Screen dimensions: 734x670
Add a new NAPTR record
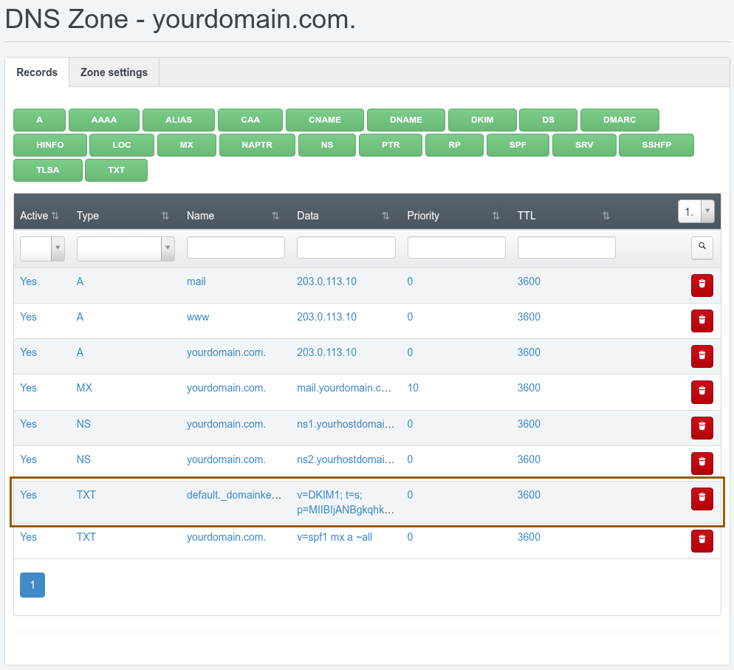pyautogui.click(x=257, y=145)
